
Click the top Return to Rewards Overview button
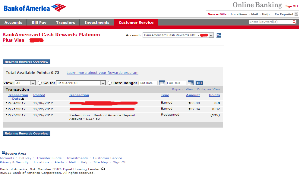point(27,62)
